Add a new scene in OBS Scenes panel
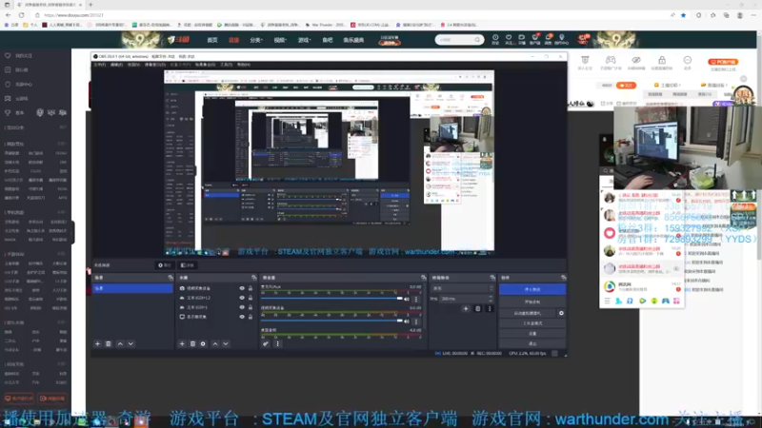This screenshot has height=428, width=762. 98,343
